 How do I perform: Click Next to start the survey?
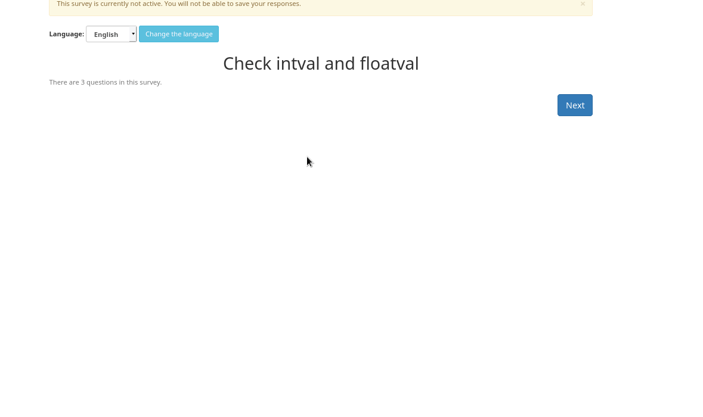[x=574, y=105]
